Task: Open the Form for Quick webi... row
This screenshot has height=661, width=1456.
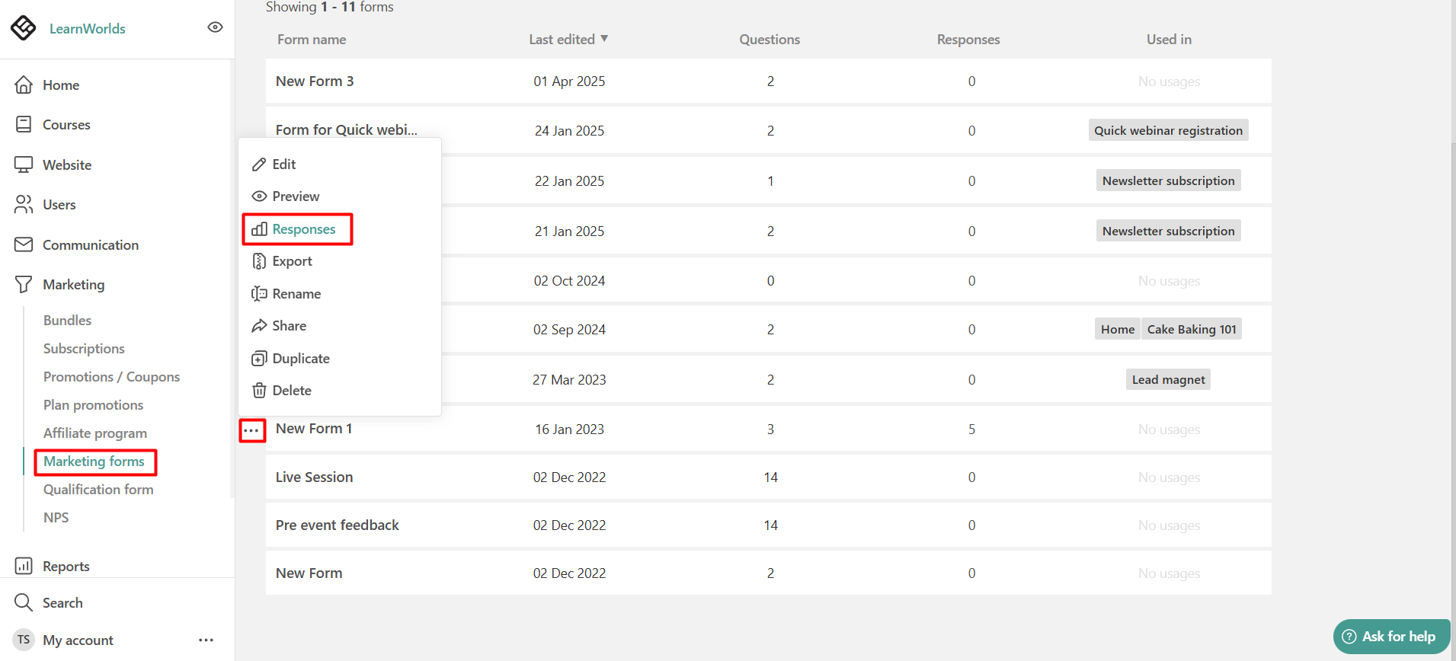Action: click(768, 130)
